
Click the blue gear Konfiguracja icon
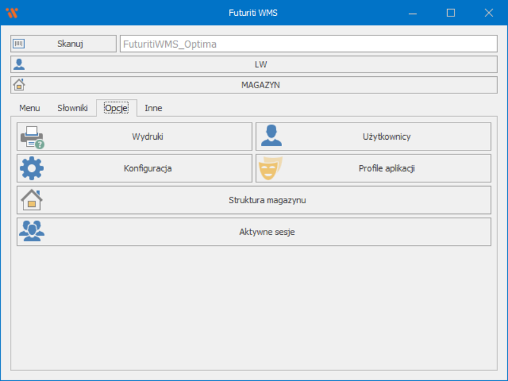31,168
